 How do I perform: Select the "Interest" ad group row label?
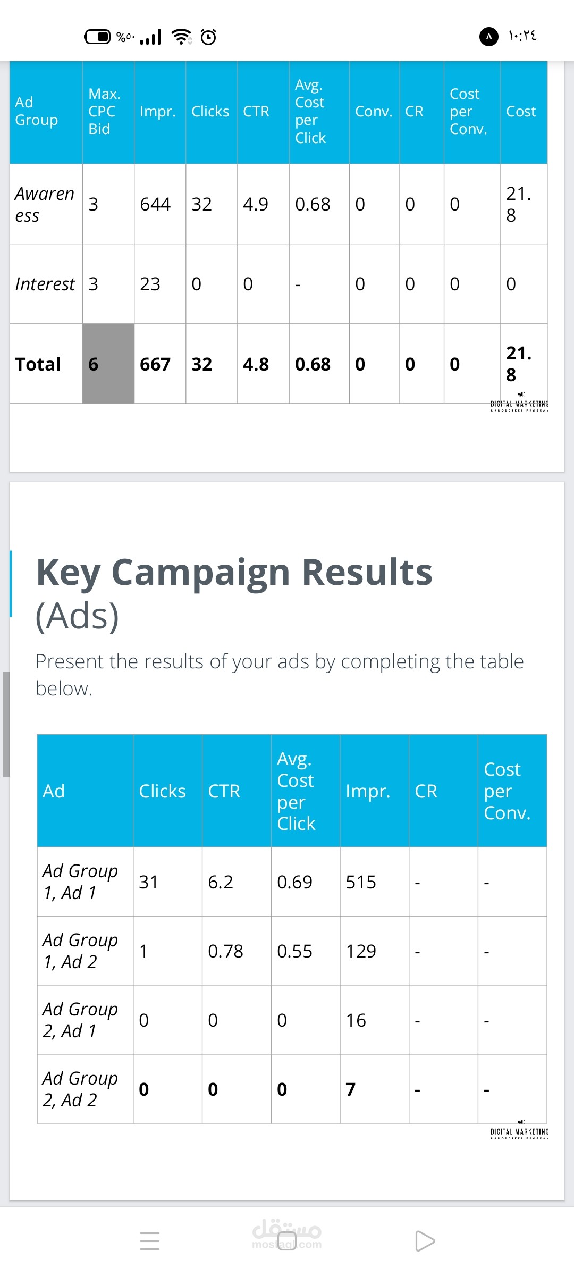pyautogui.click(x=45, y=284)
